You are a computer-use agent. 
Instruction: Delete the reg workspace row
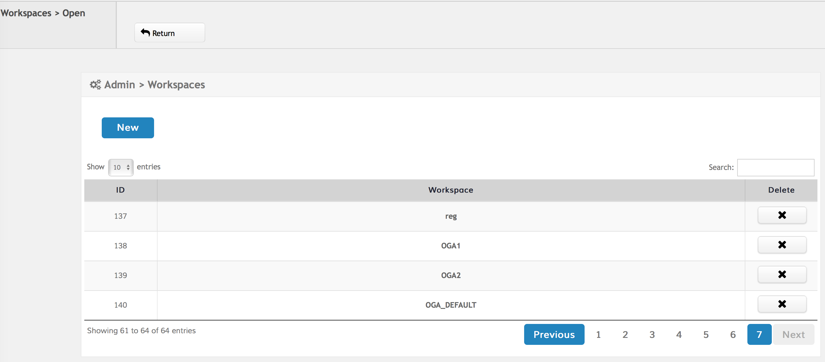[x=781, y=215]
